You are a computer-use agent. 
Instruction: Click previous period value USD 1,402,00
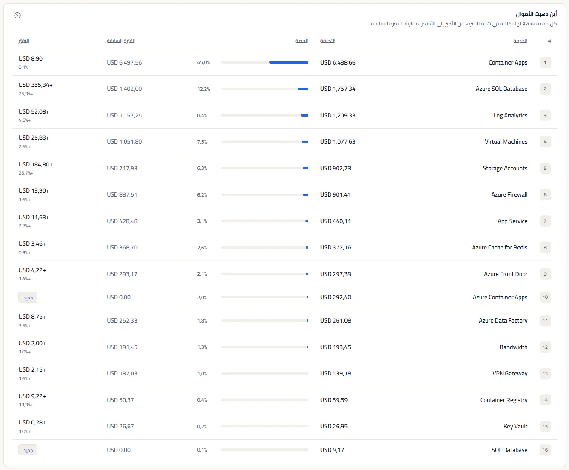pyautogui.click(x=124, y=89)
